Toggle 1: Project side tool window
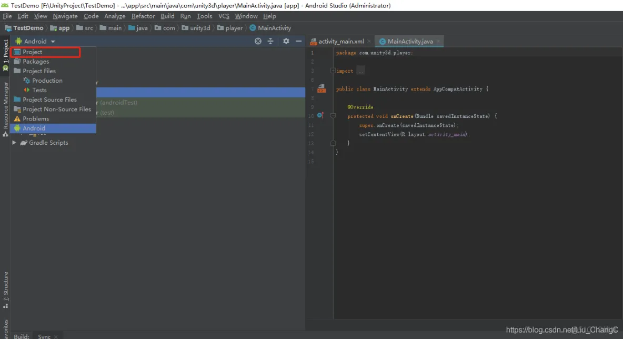This screenshot has width=623, height=339. pos(6,55)
